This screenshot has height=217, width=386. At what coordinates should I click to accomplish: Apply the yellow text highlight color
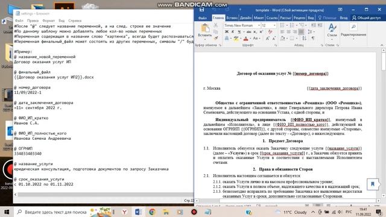236,39
